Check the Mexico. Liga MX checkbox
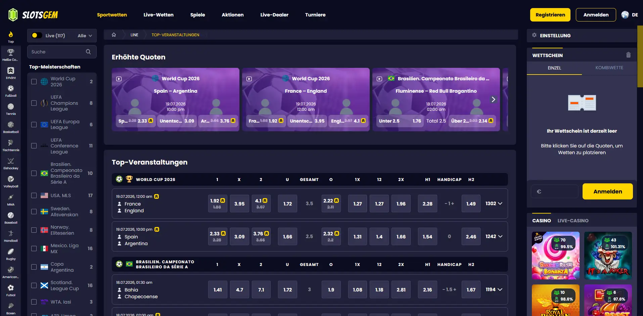 (x=34, y=249)
